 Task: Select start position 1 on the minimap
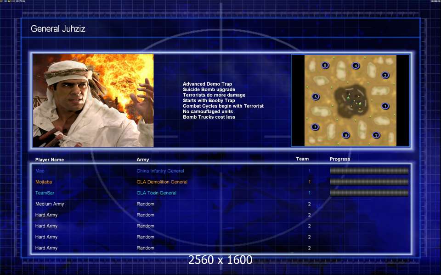pyautogui.click(x=385, y=106)
